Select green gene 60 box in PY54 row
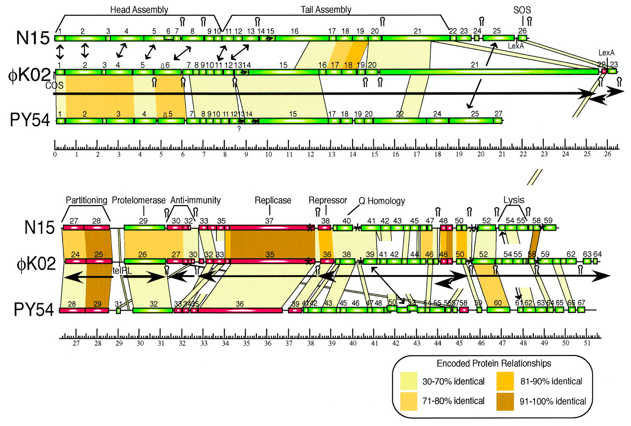Screen dimensions: 631x426 498,311
